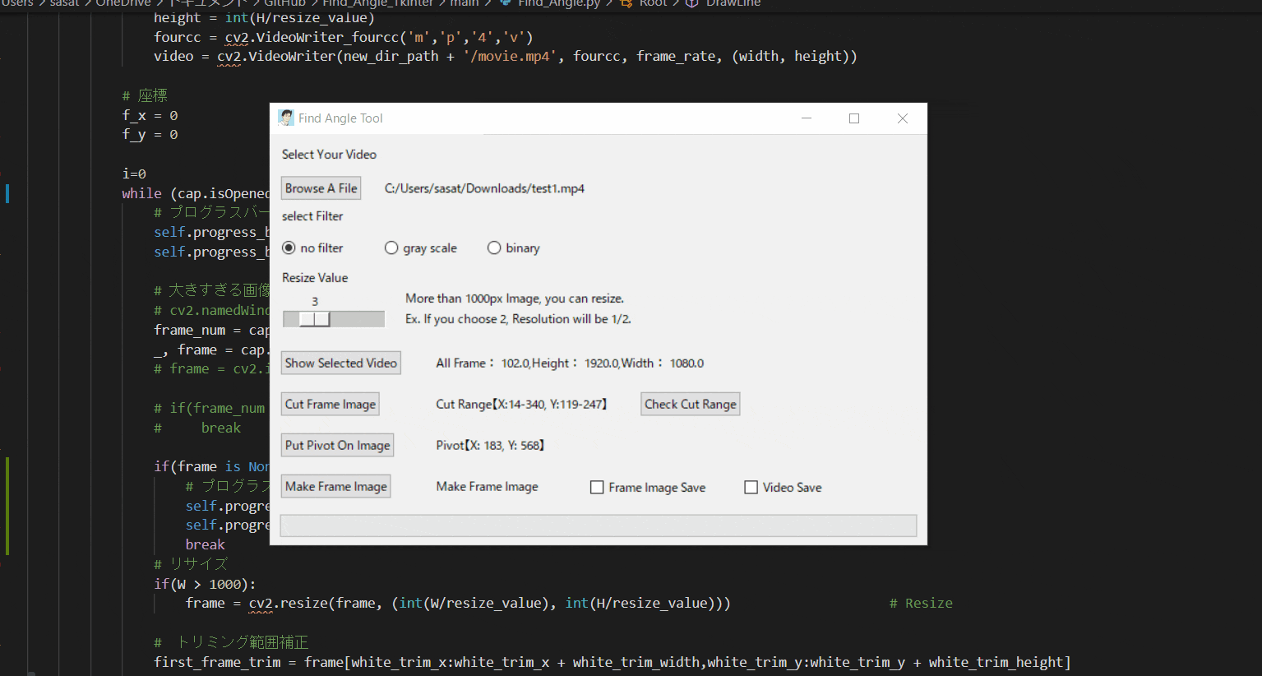Open preview with Show Selected Video

341,363
